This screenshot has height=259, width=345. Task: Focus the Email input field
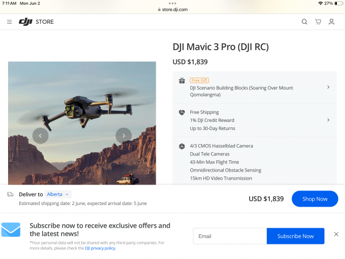tap(230, 236)
